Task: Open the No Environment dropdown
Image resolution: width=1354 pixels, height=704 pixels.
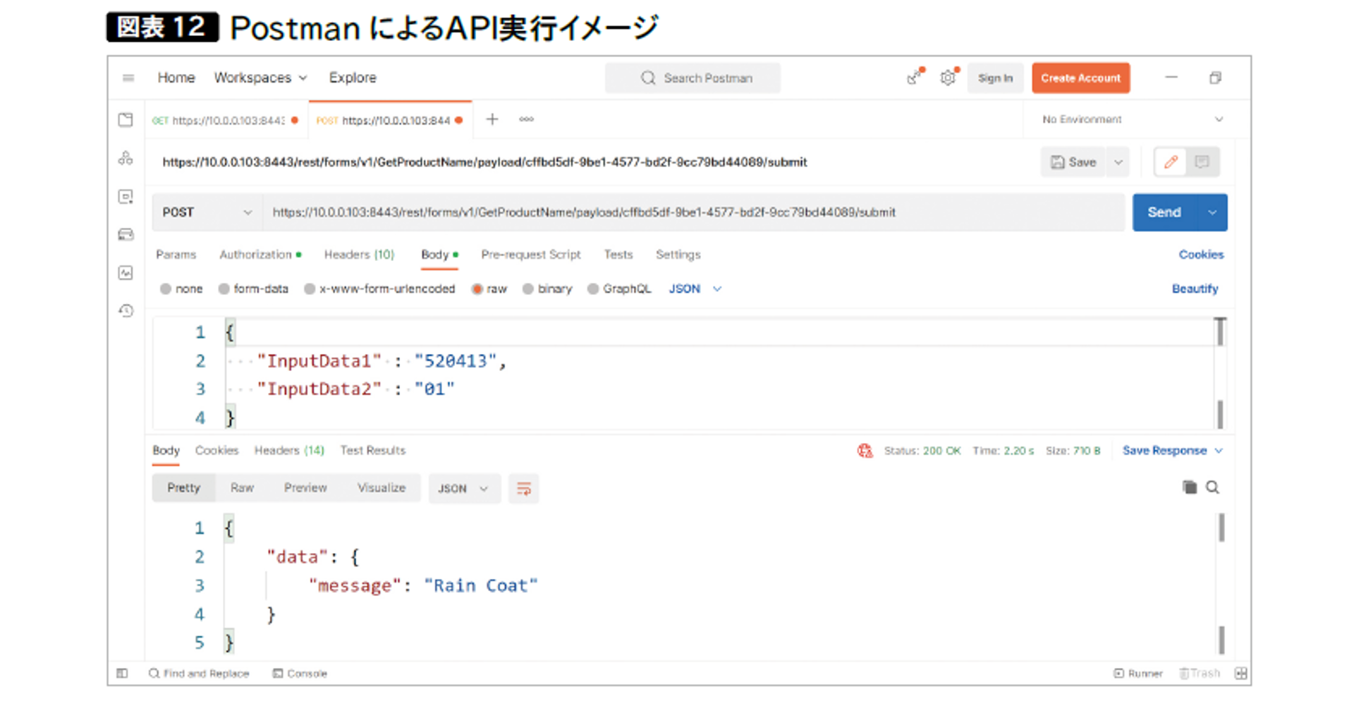Action: coord(1133,119)
